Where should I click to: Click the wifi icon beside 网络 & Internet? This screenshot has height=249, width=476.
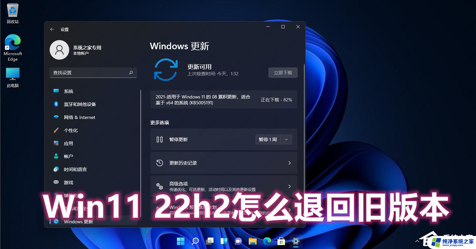(x=56, y=117)
